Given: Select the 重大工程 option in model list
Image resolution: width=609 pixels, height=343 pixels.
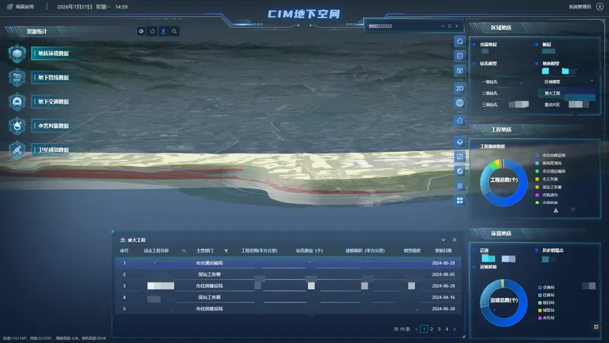Looking at the screenshot, I should coord(552,93).
